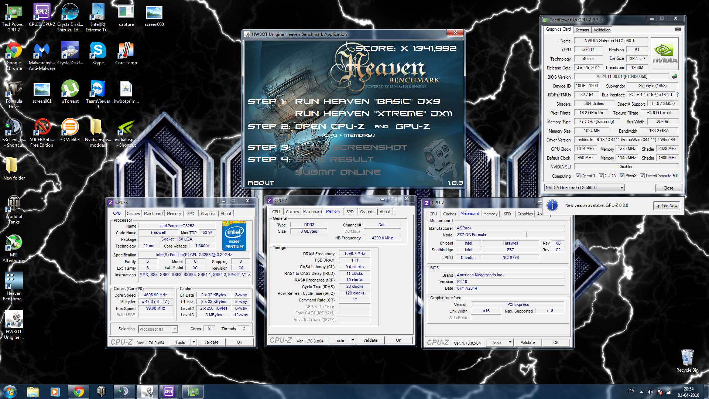The width and height of the screenshot is (709, 399).
Task: Click taskbar volume speaker icon
Action: (650, 392)
